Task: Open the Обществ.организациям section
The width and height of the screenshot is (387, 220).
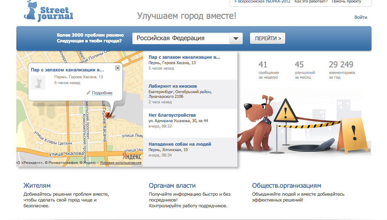Action: (286, 186)
